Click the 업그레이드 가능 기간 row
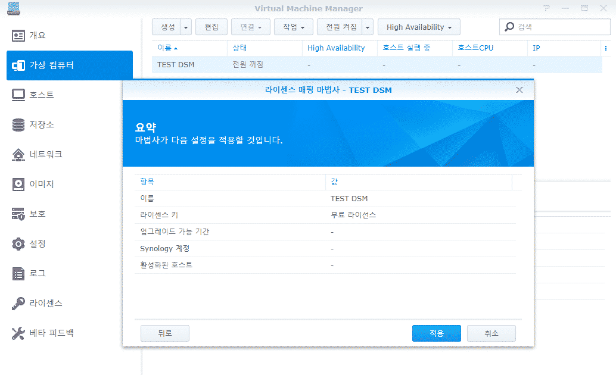 [x=325, y=232]
